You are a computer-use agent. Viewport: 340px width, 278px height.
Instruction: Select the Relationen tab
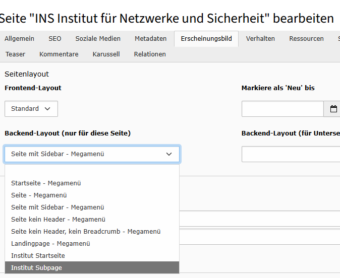click(x=150, y=54)
